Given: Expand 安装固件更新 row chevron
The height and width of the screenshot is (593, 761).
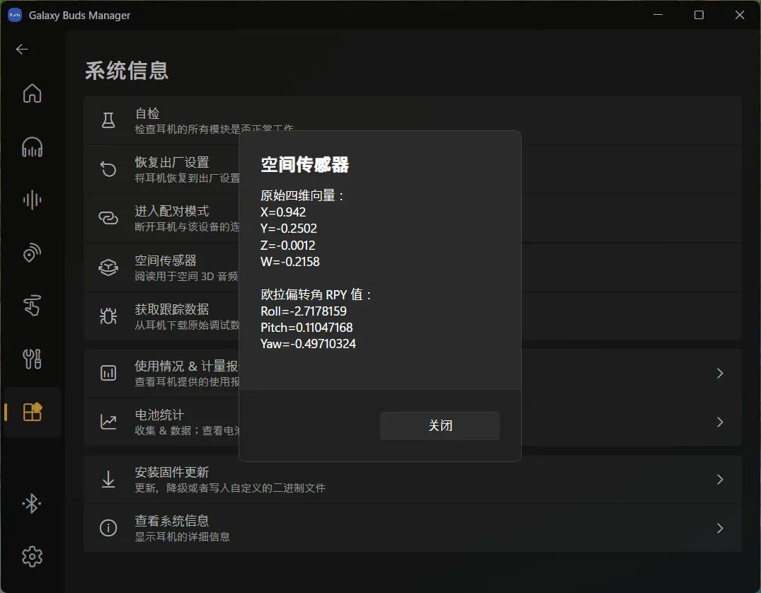Looking at the screenshot, I should (x=720, y=480).
